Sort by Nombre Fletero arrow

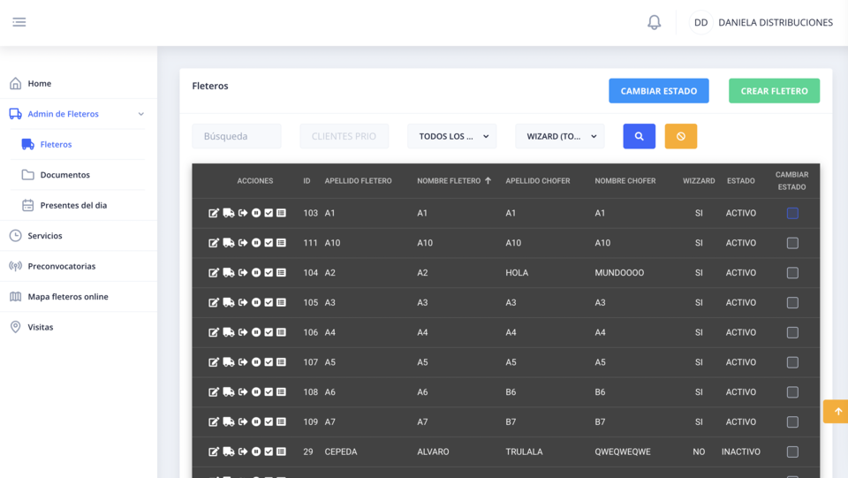[x=488, y=180]
